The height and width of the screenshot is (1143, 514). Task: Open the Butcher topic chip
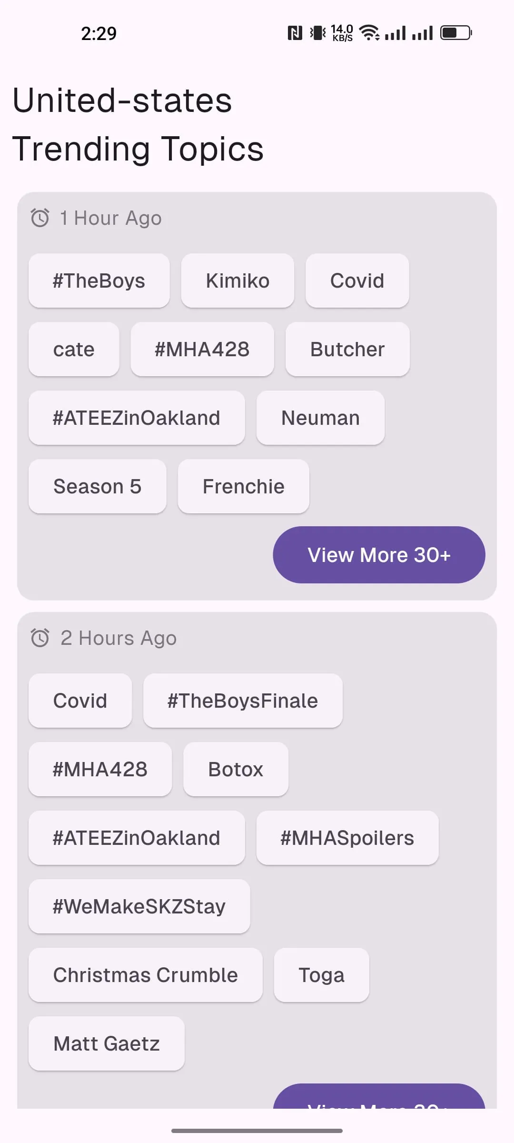pyautogui.click(x=347, y=349)
